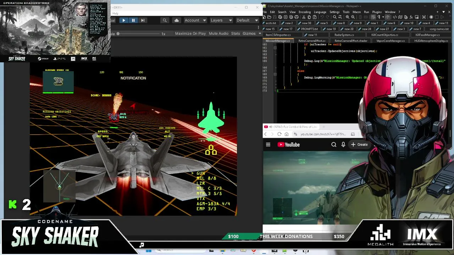The image size is (454, 255).
Task: Open the Default layout dropdown
Action: point(247,21)
